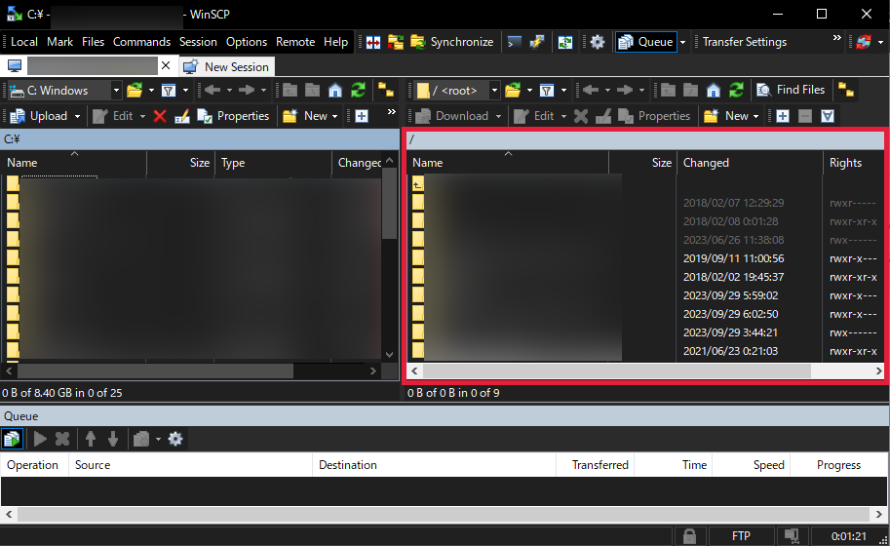
Task: Toggle local directory tree icon
Action: tap(386, 91)
